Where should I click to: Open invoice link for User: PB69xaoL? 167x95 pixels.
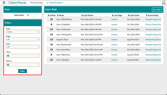tap(114, 55)
